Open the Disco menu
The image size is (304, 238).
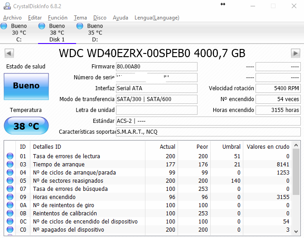pyautogui.click(x=100, y=18)
